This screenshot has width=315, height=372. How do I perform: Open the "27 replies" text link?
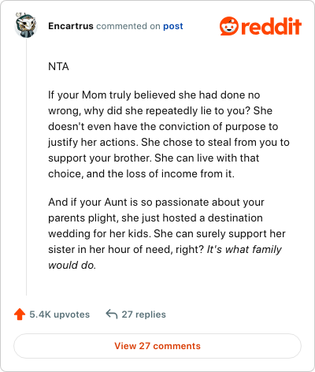pyautogui.click(x=144, y=314)
